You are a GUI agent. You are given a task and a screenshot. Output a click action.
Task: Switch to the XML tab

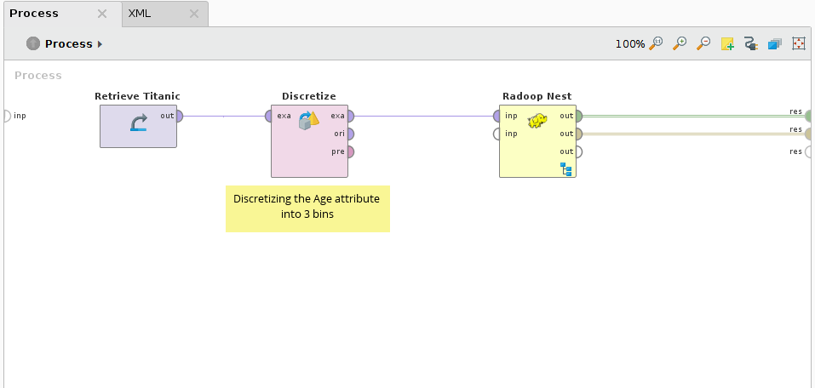[x=140, y=14]
